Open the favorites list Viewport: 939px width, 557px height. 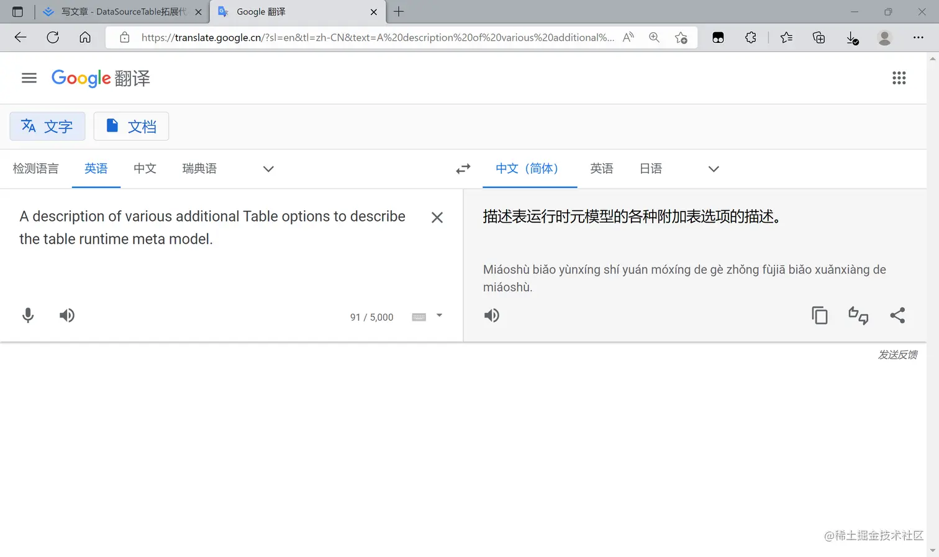pyautogui.click(x=786, y=37)
